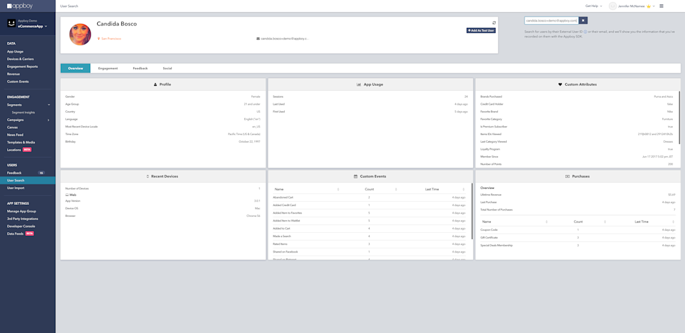Open the user account dropdown arrow

(654, 6)
